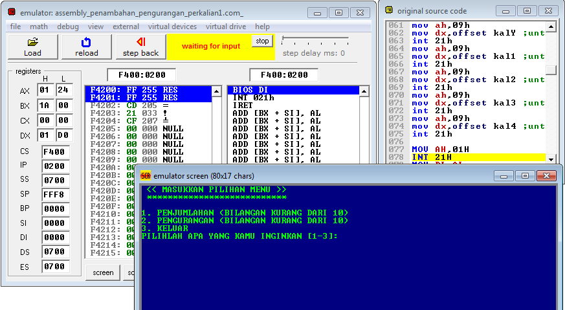Click the reload button
The image size is (565, 310).
[x=87, y=47]
